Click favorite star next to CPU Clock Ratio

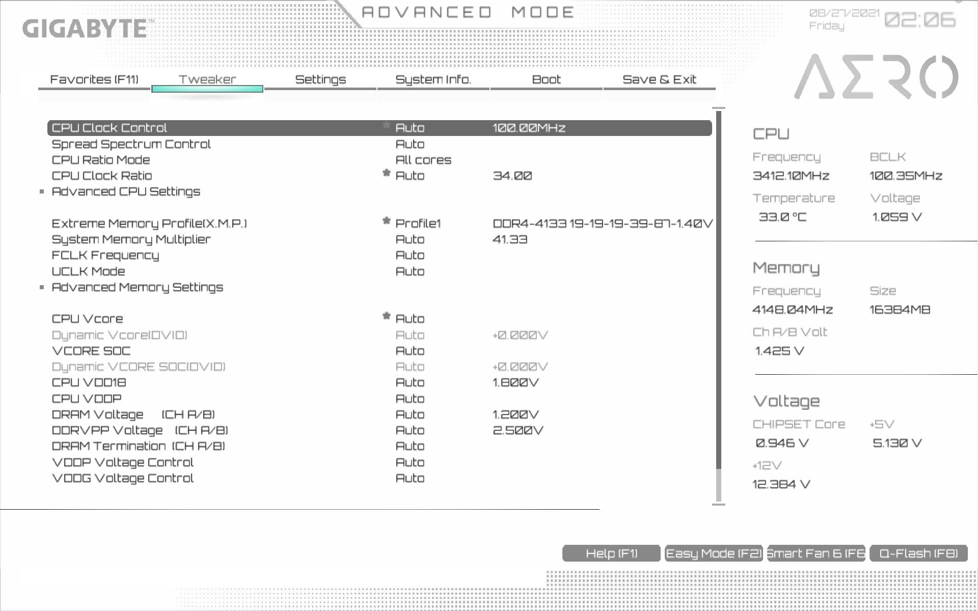[386, 173]
